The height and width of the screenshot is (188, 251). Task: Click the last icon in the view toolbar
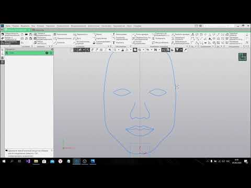click(x=185, y=50)
